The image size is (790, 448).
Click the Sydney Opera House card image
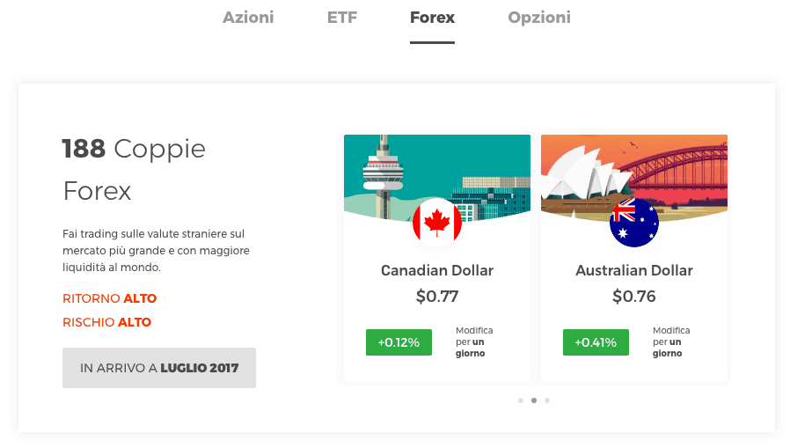click(x=633, y=174)
